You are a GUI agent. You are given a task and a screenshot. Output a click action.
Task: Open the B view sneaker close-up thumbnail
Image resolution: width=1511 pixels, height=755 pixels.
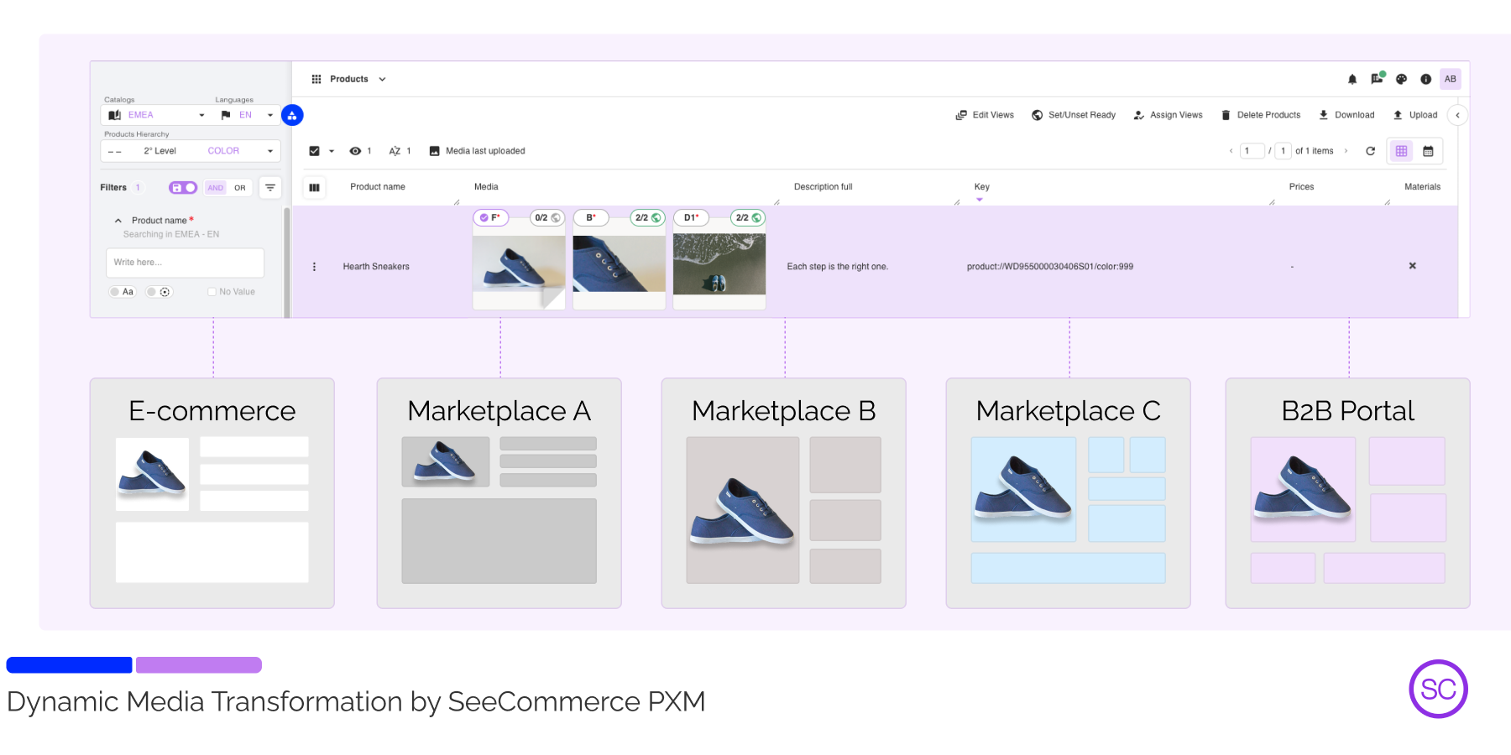[x=619, y=263]
